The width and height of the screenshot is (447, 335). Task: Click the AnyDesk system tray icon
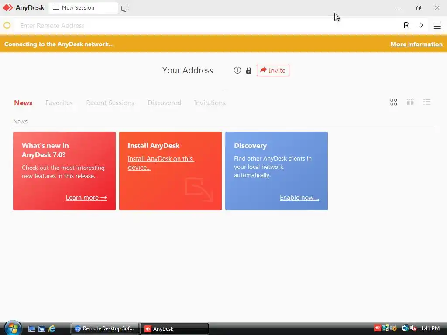(x=378, y=328)
